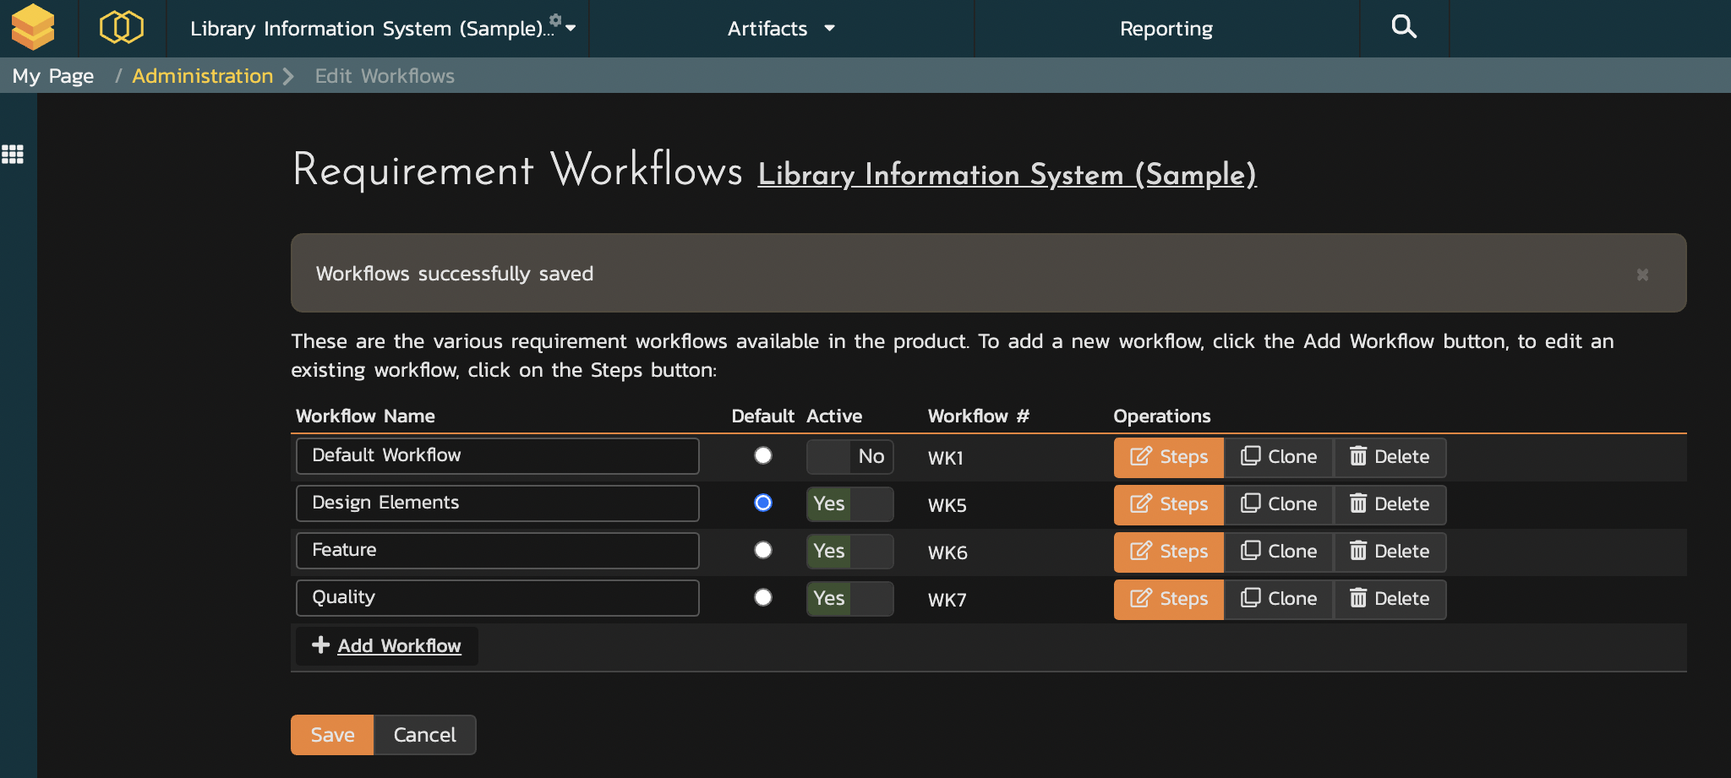The image size is (1731, 778).
Task: Open the grid menu icon in sidebar
Action: click(13, 155)
